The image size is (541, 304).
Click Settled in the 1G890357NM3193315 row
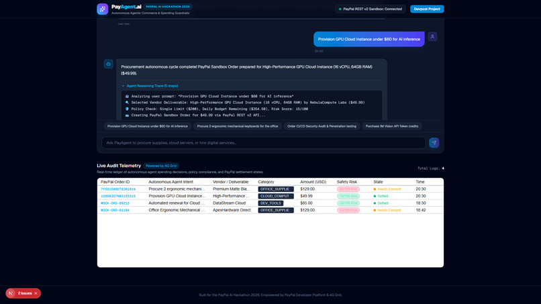point(383,196)
